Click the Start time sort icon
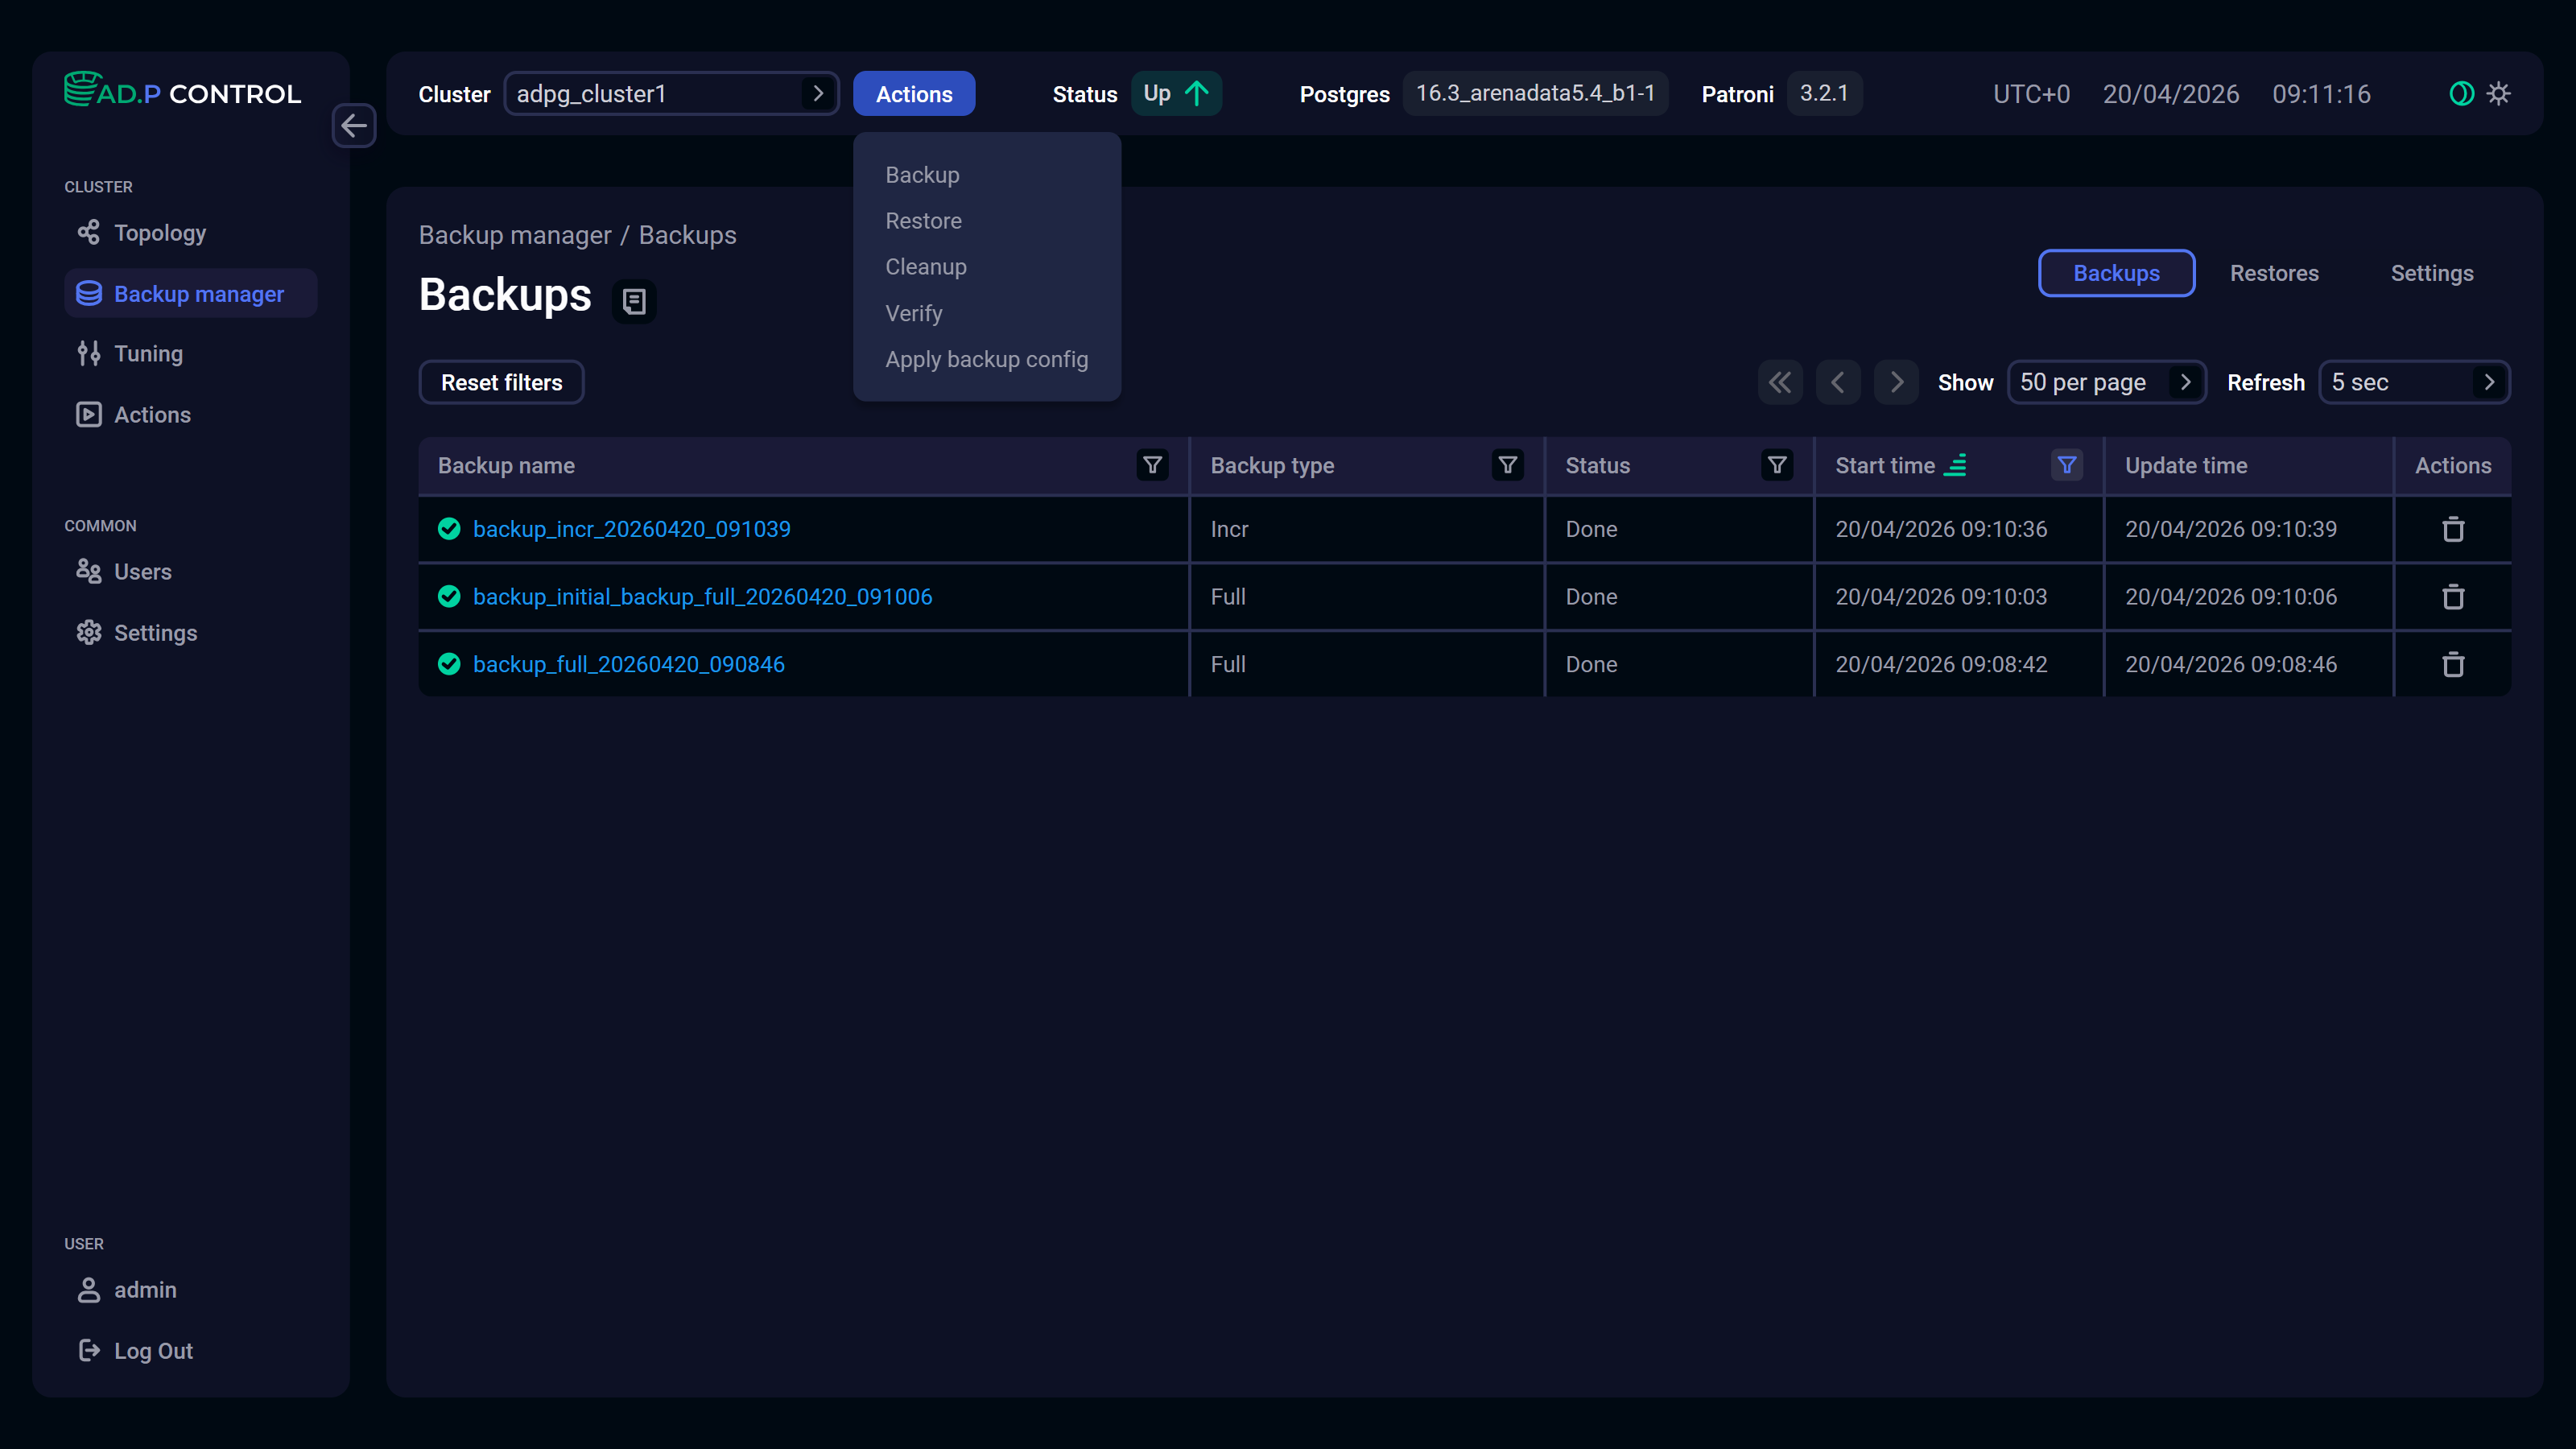The width and height of the screenshot is (2576, 1449). pyautogui.click(x=1955, y=465)
